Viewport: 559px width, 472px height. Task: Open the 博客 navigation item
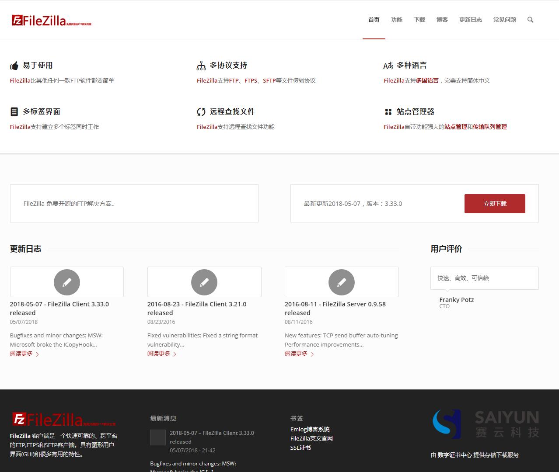point(442,20)
